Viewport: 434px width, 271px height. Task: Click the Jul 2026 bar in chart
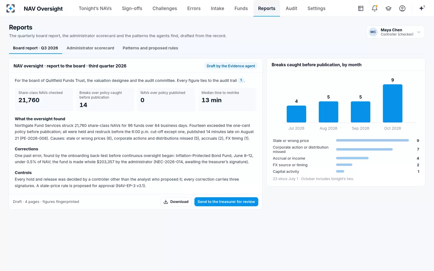point(296,114)
